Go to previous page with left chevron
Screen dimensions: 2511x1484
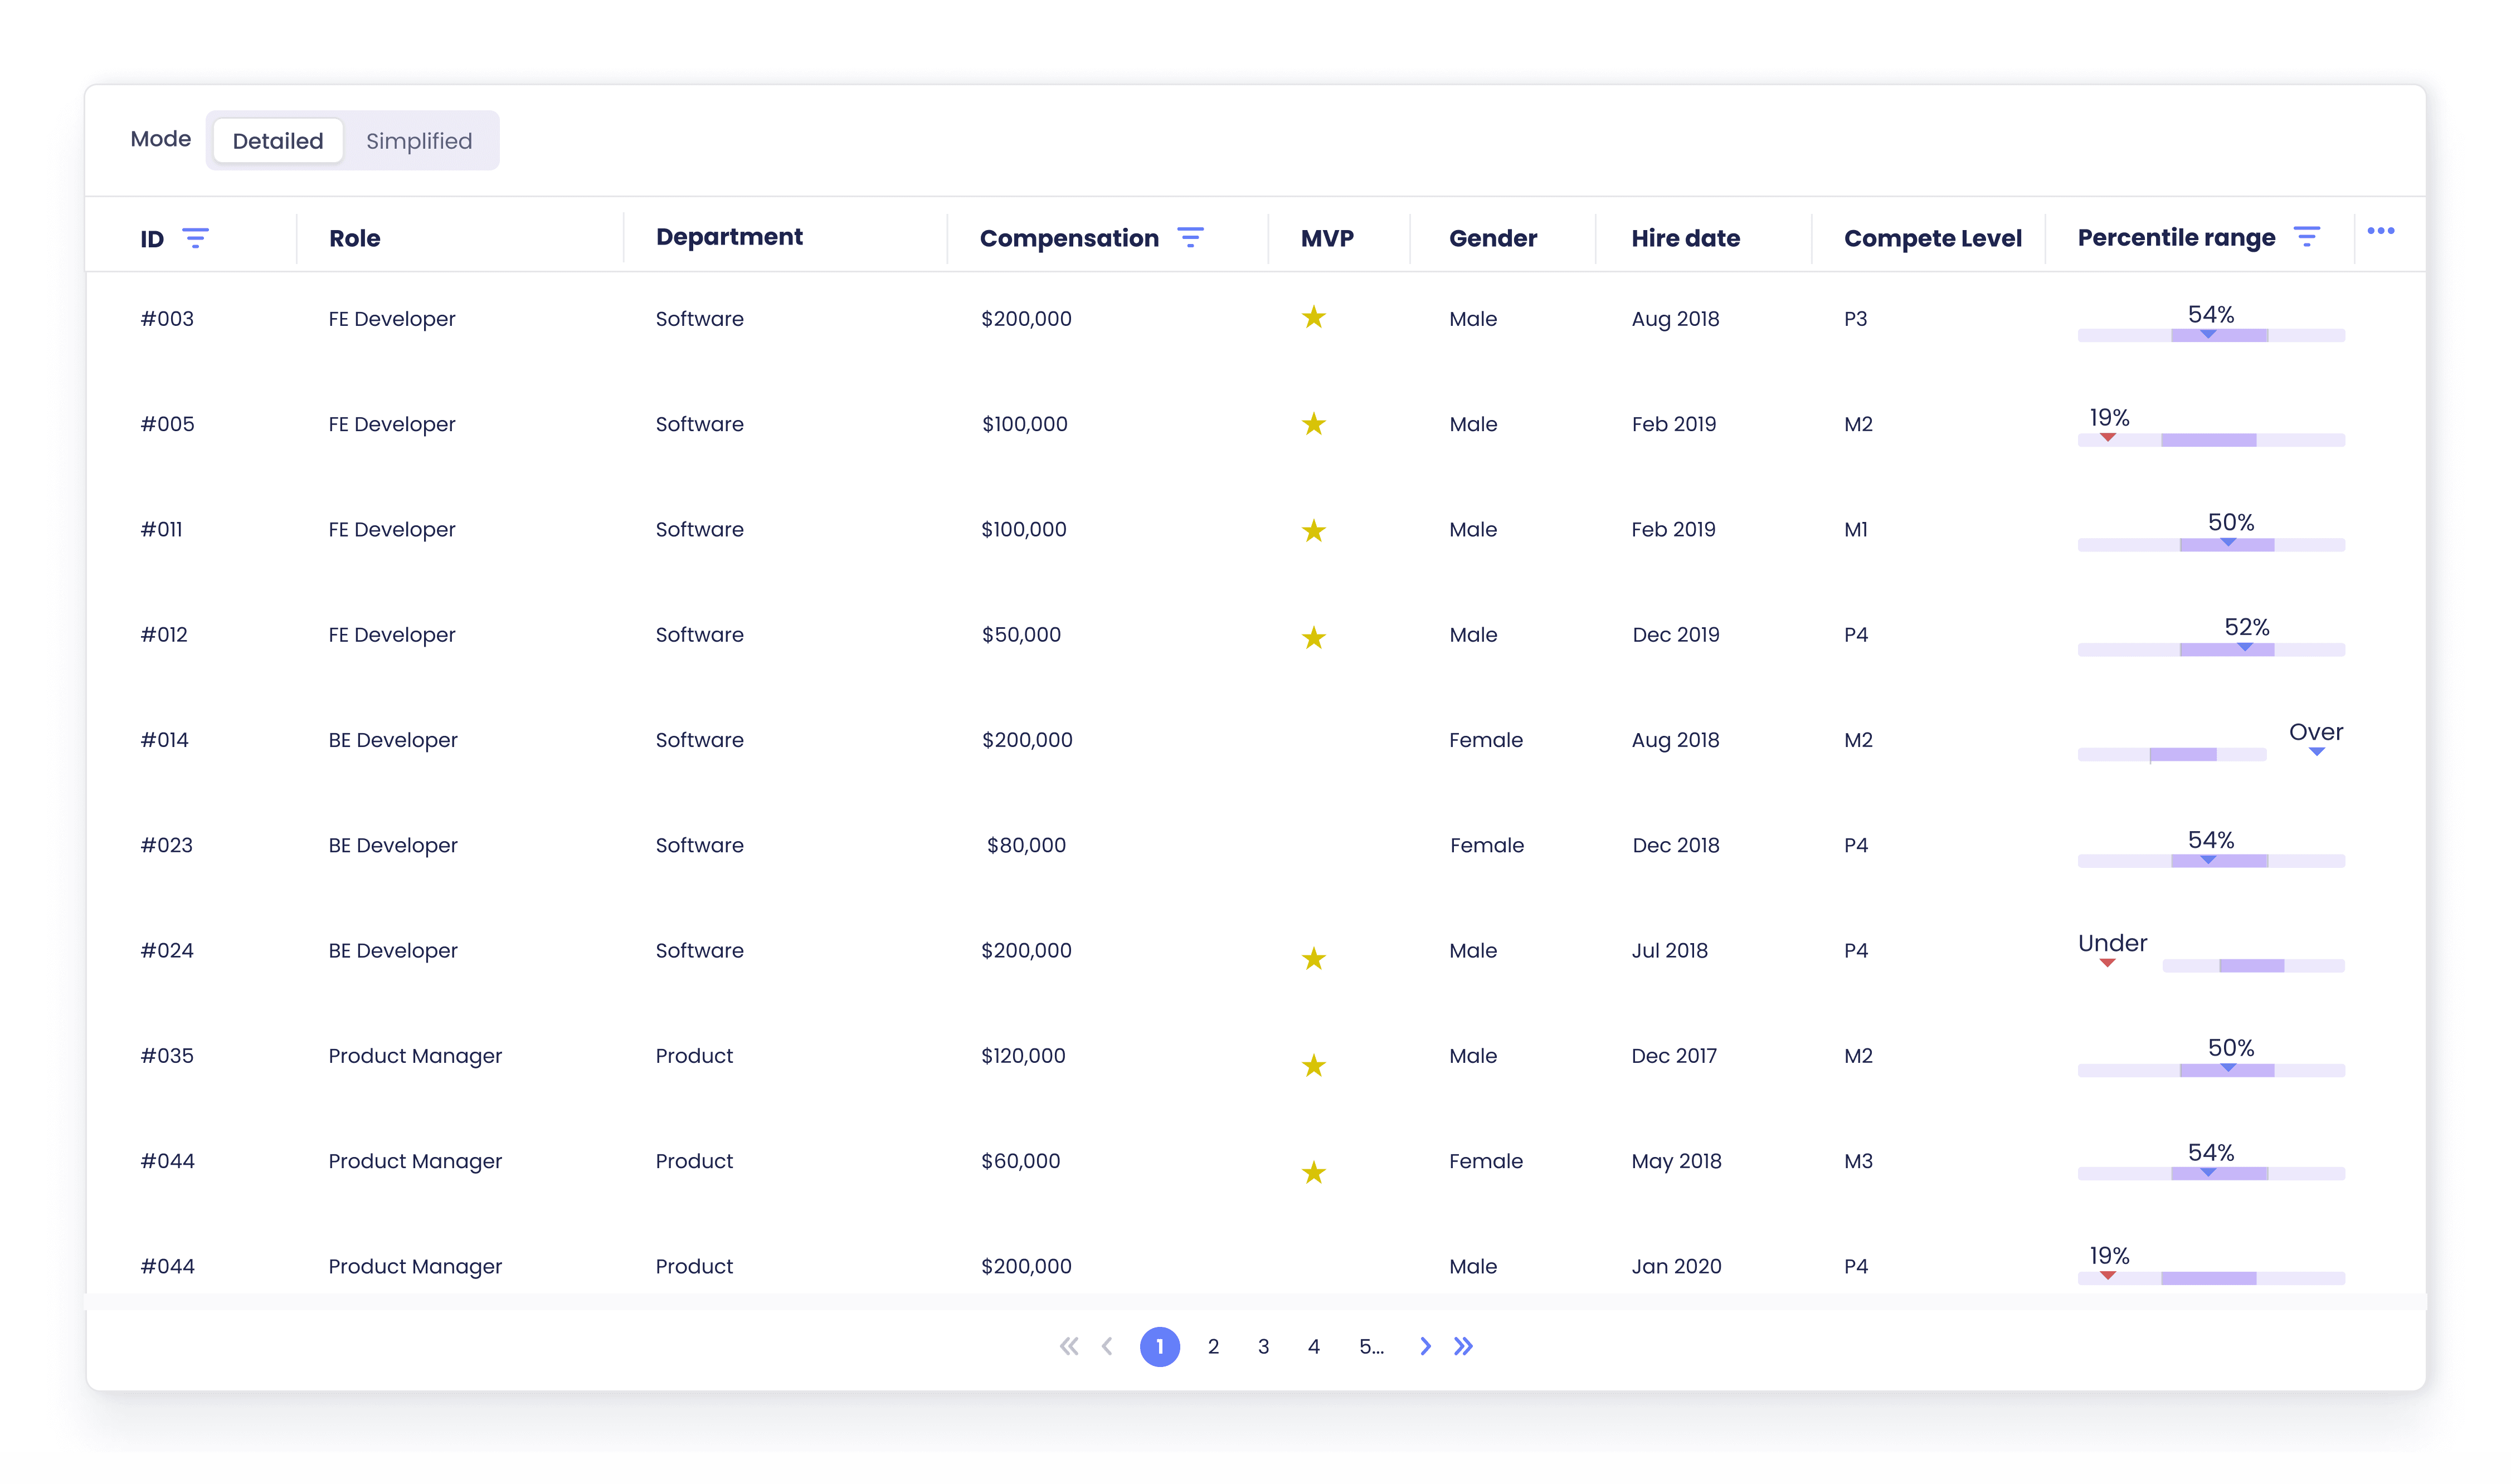click(1107, 1346)
